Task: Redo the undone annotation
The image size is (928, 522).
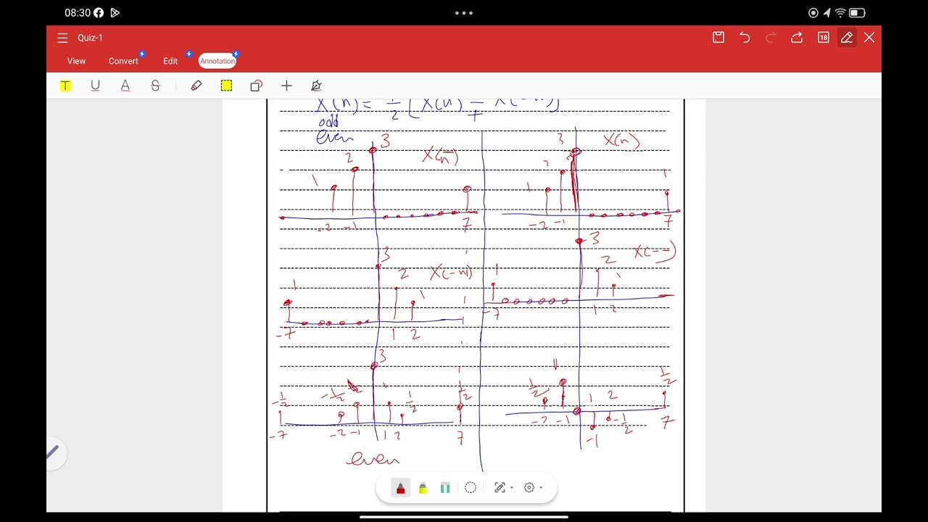Action: point(771,38)
